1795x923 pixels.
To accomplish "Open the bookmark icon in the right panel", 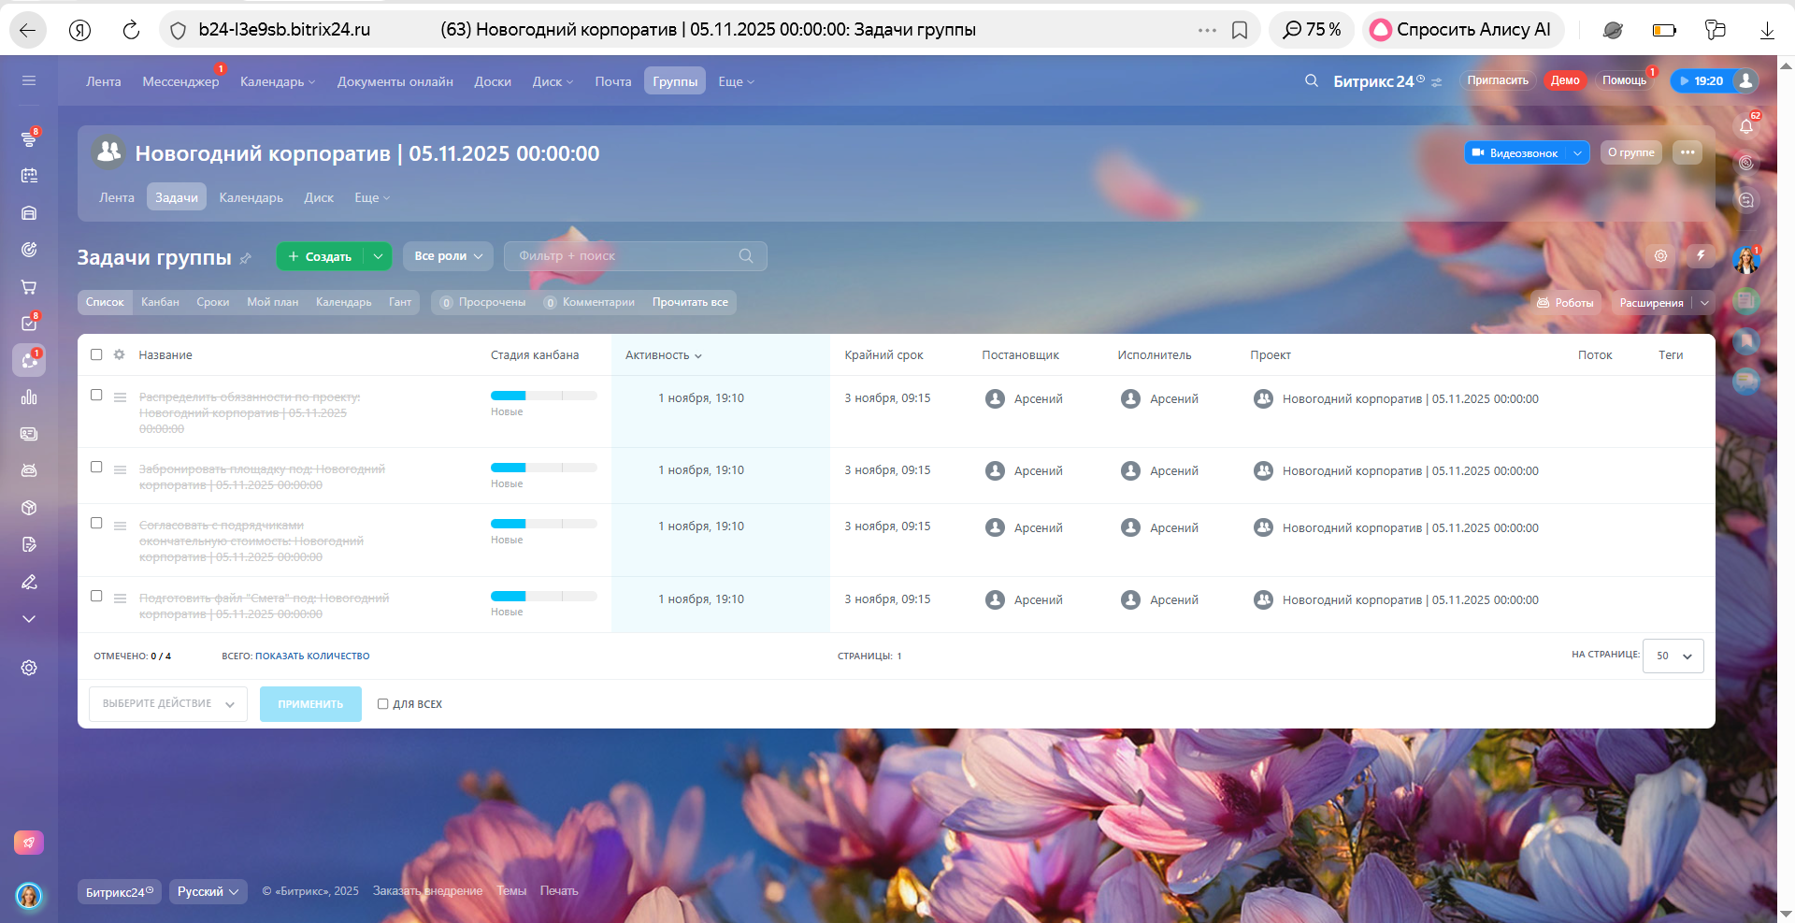I will [1746, 341].
